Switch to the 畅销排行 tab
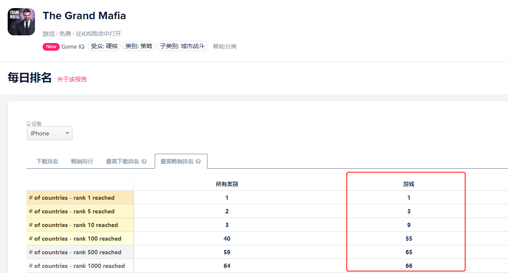 [82, 161]
